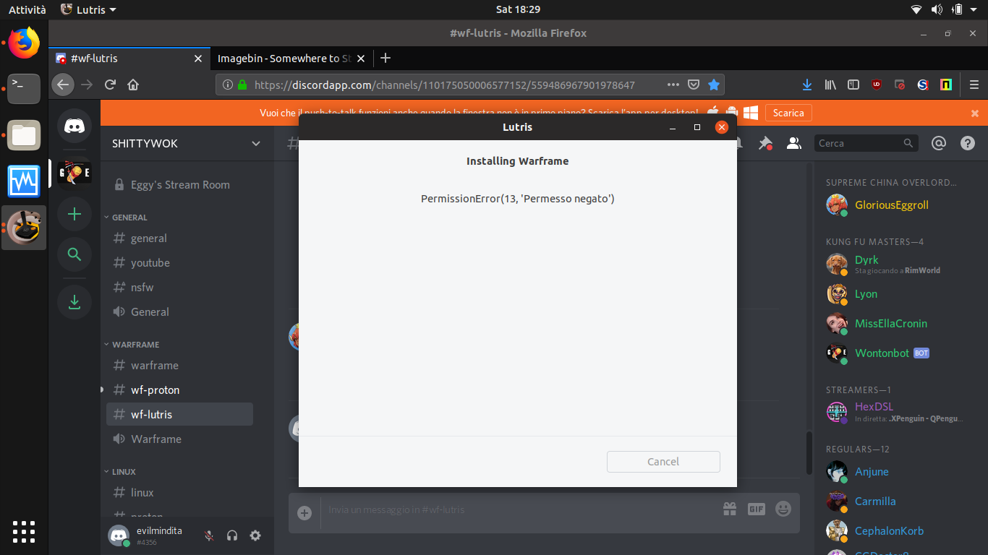The image size is (988, 555).
Task: Click Cancel in Lutris installer
Action: 663,462
